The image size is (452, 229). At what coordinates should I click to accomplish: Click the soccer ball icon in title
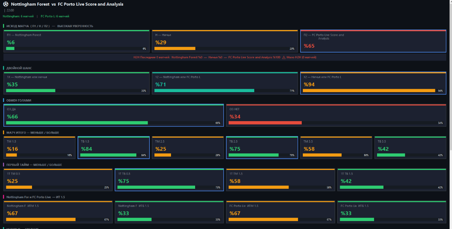(x=5, y=4)
